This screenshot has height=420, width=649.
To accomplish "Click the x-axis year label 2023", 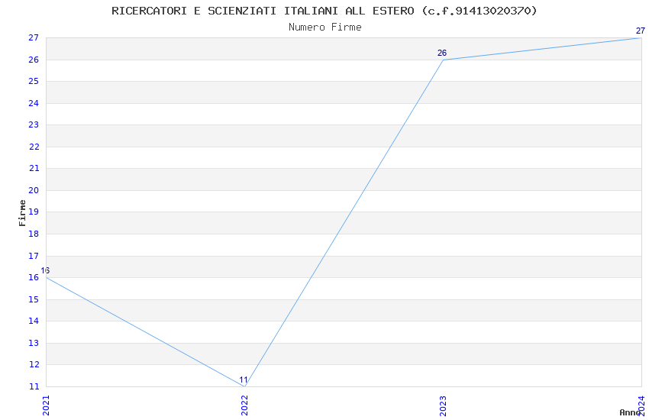I will coord(443,405).
